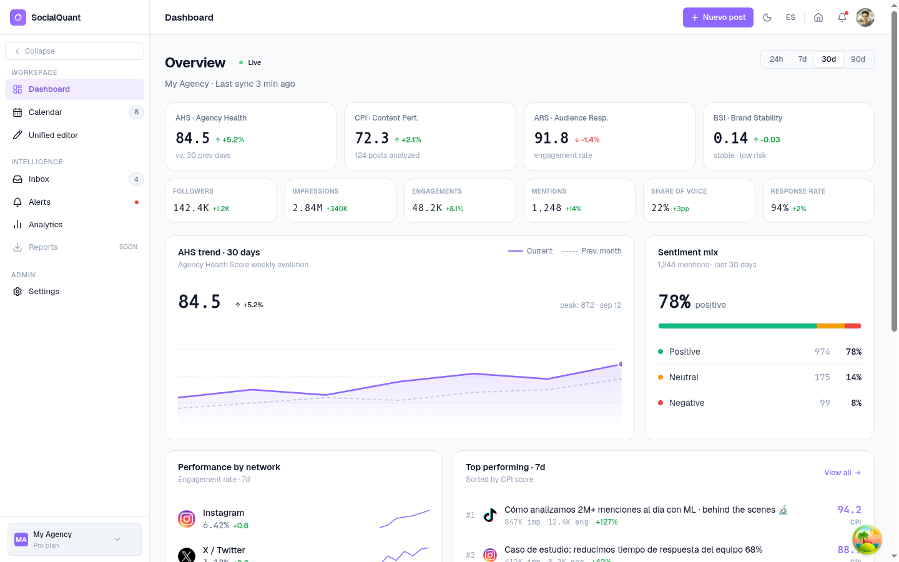The height and width of the screenshot is (562, 899).
Task: Click the floating island badge icon
Action: 867,539
